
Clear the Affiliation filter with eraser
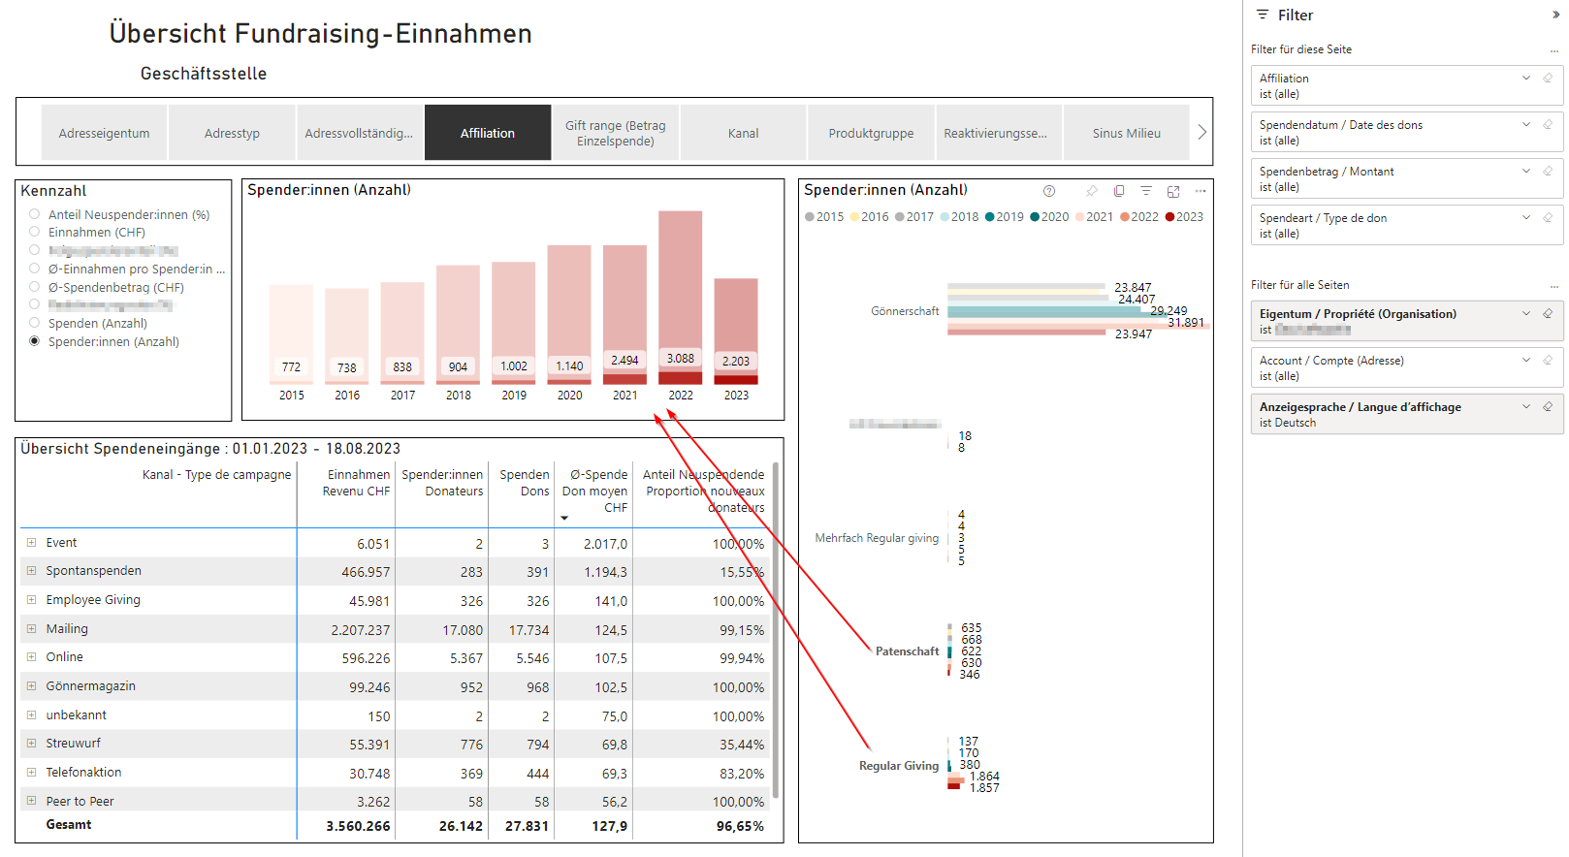(1548, 78)
